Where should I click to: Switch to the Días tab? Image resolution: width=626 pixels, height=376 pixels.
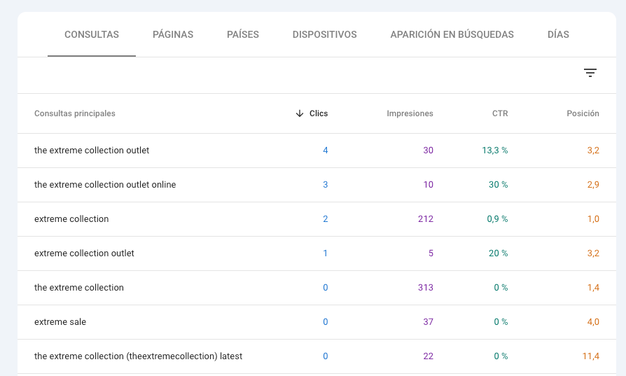pyautogui.click(x=558, y=34)
